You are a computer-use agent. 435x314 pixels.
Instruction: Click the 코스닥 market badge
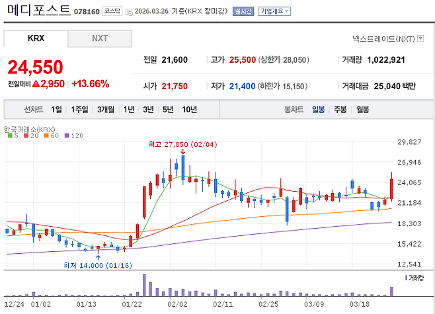pos(112,11)
